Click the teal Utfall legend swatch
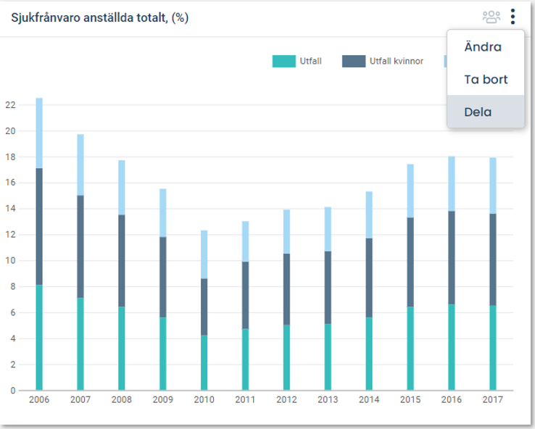The width and height of the screenshot is (535, 429). (x=283, y=62)
